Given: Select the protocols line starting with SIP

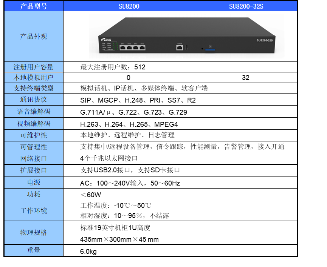Looking at the screenshot, I should (138, 100).
